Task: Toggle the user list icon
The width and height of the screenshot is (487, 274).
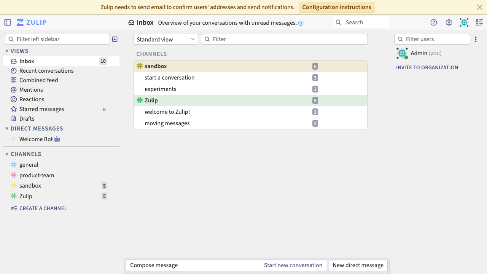Action: 479,22
